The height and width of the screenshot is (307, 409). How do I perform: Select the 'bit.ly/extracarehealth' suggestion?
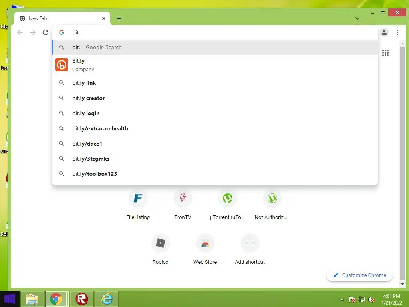pyautogui.click(x=215, y=128)
